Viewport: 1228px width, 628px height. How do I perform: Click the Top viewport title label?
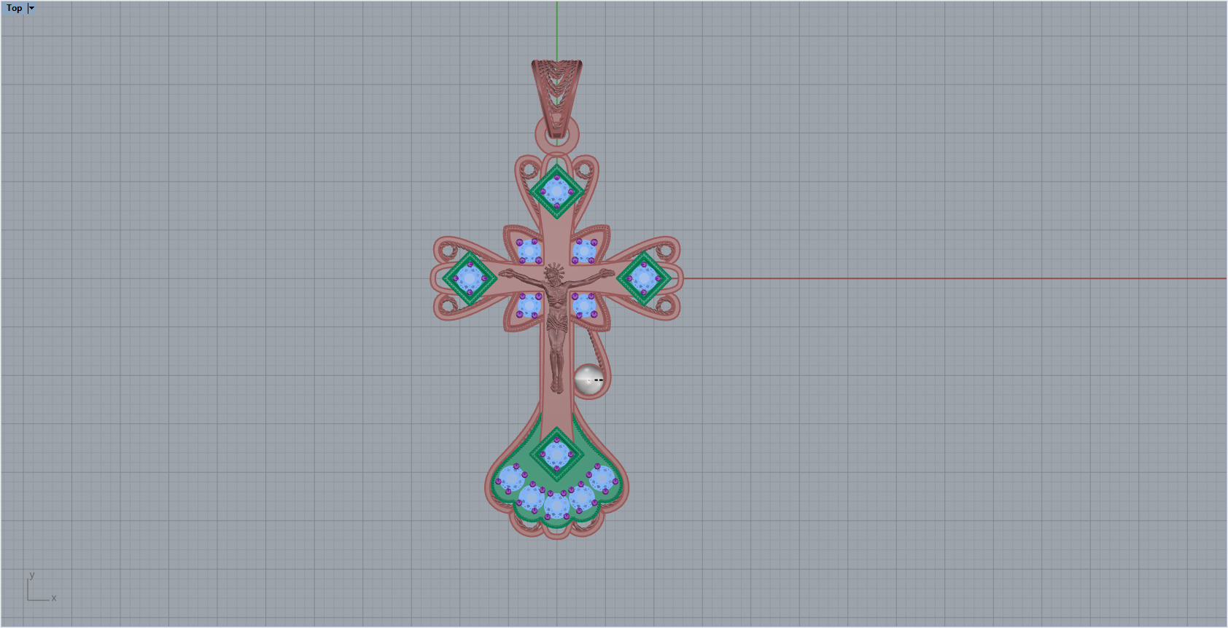point(14,8)
